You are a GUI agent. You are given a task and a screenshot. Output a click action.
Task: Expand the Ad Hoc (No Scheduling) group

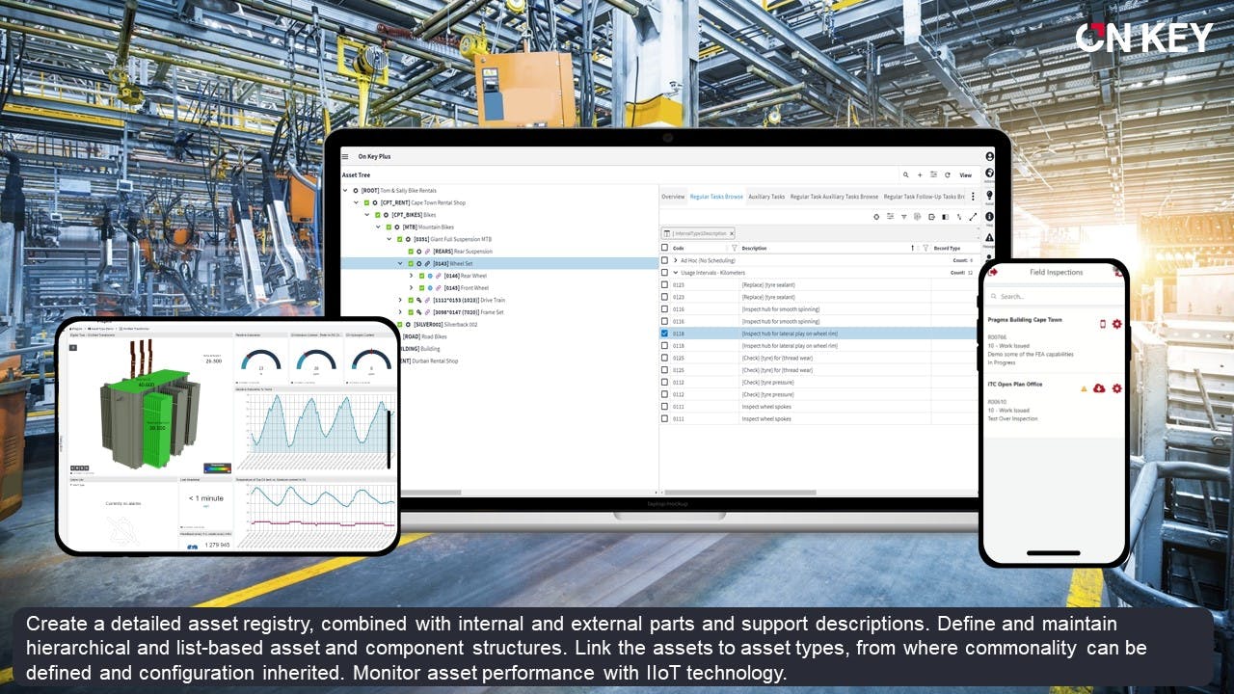[675, 260]
